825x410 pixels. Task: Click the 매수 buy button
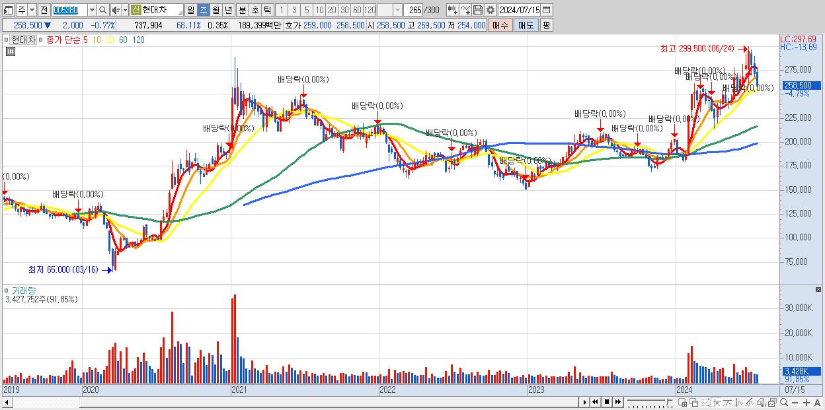tap(500, 25)
